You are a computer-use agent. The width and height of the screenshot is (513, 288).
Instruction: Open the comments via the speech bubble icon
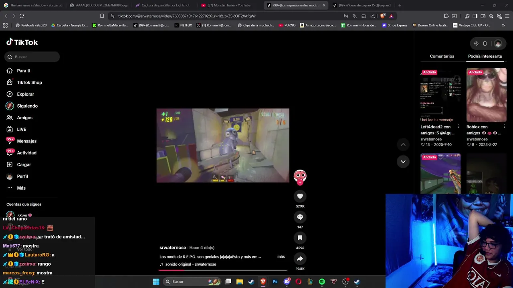[x=300, y=217]
